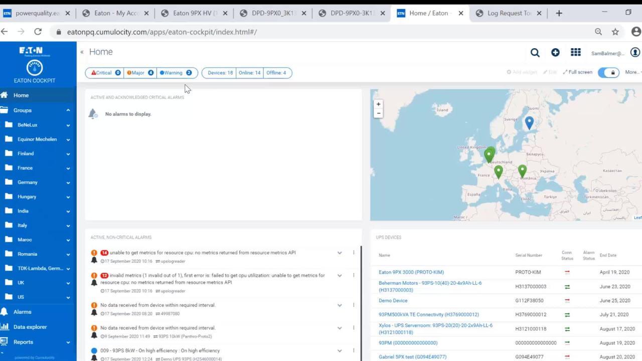
Task: Close the 'Home / Eaton' browser tab
Action: click(x=461, y=13)
